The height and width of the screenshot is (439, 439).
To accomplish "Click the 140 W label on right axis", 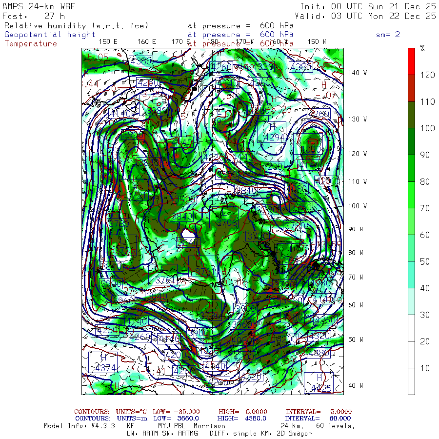I will (357, 73).
